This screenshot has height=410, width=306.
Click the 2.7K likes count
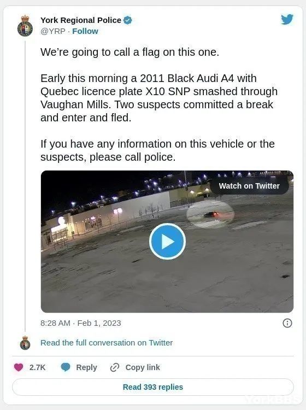tap(37, 367)
